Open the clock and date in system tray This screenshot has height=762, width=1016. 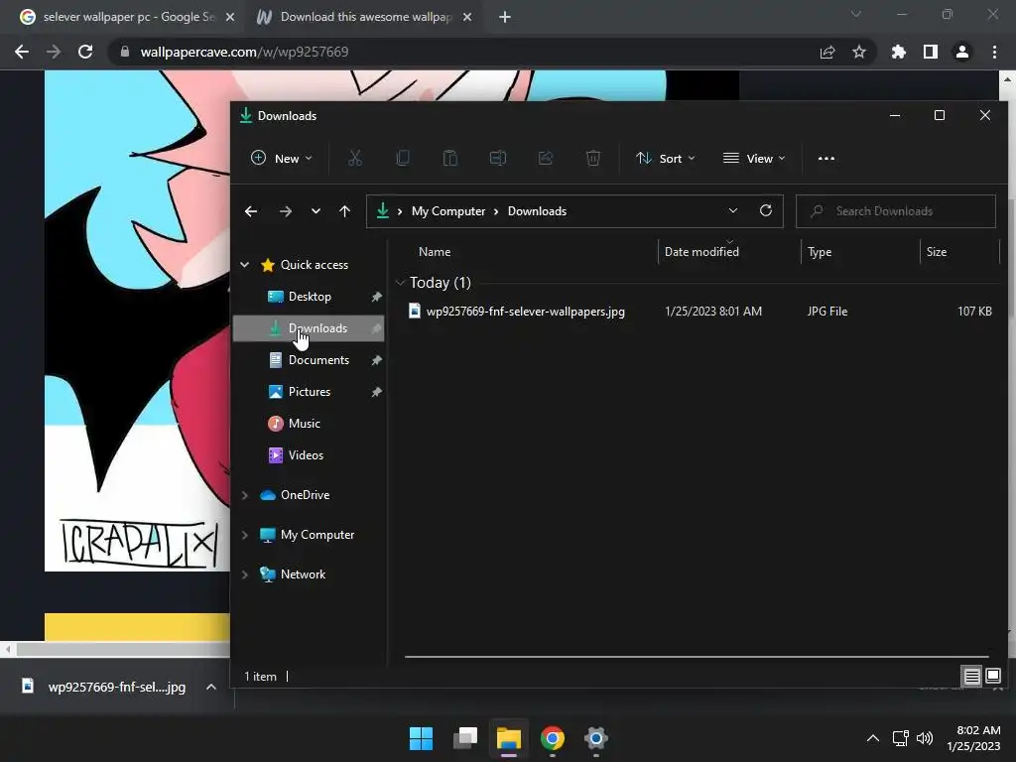tap(973, 738)
